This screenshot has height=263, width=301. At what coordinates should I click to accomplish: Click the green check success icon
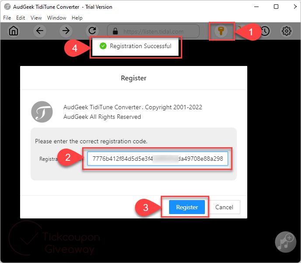(103, 46)
